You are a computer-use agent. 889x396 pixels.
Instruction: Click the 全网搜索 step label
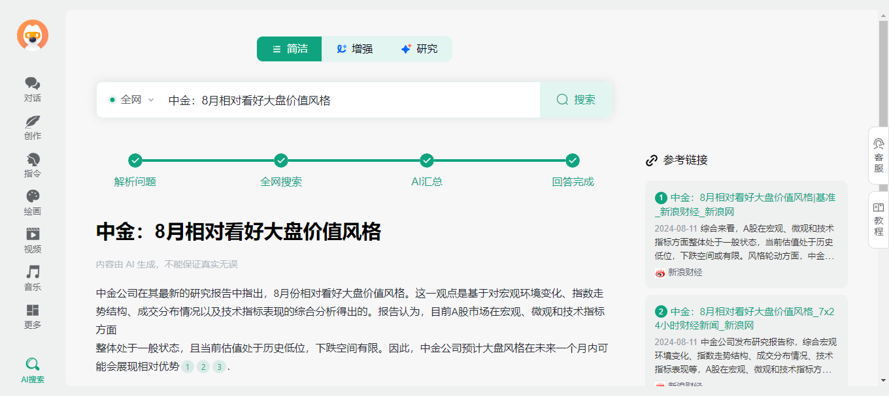pyautogui.click(x=281, y=182)
